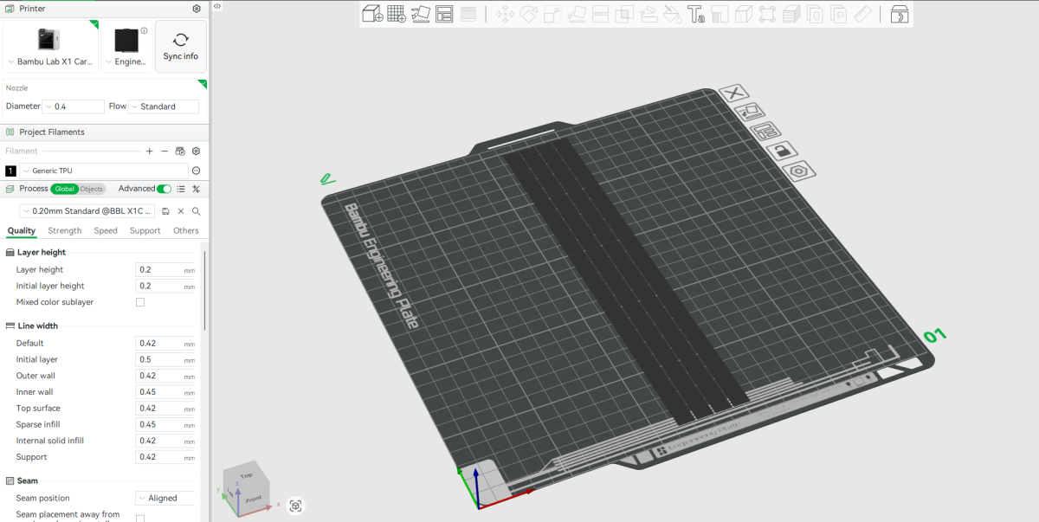This screenshot has height=522, width=1039.
Task: Open the 0.20mm Standard process preset dropdown
Action: pos(87,211)
